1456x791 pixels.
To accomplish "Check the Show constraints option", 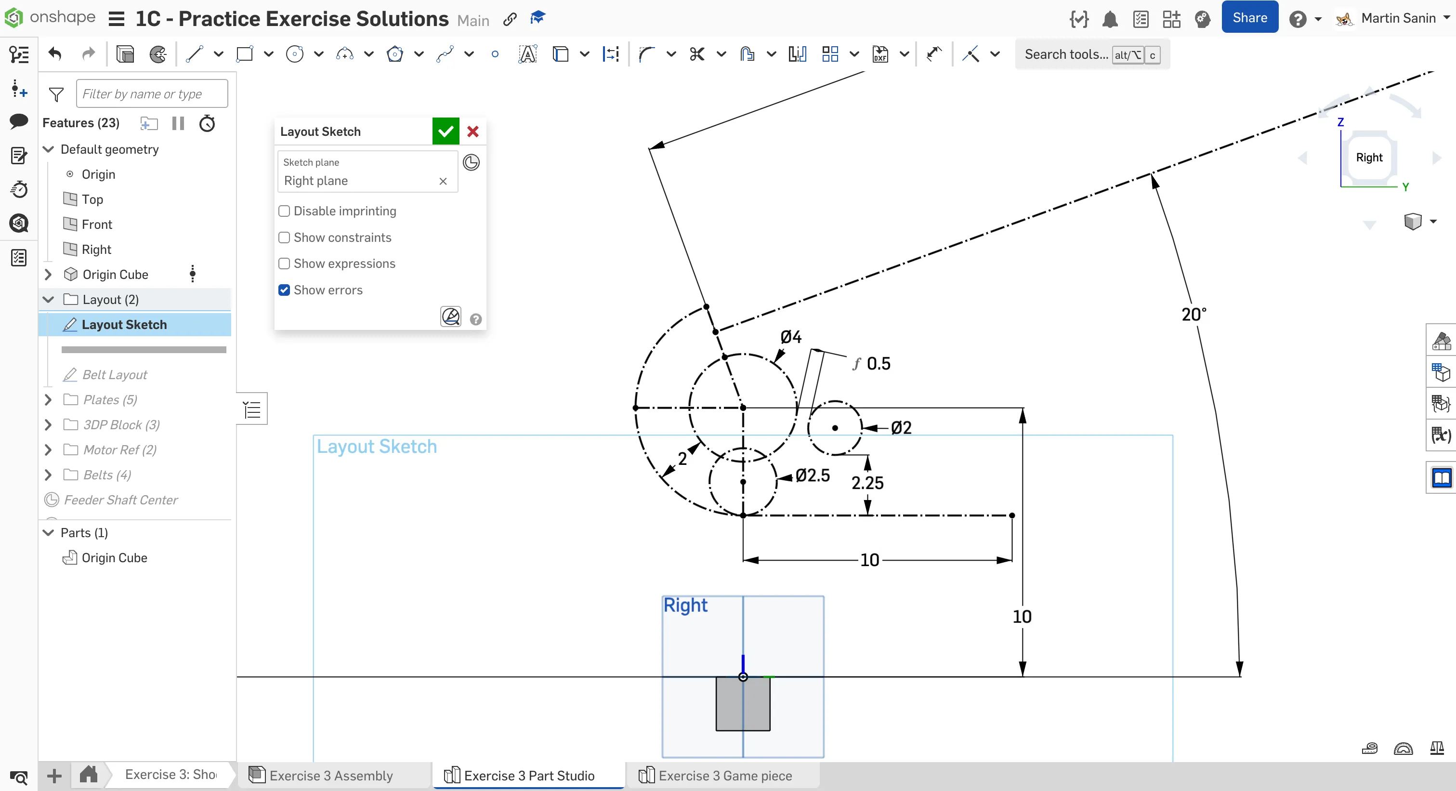I will click(x=284, y=237).
